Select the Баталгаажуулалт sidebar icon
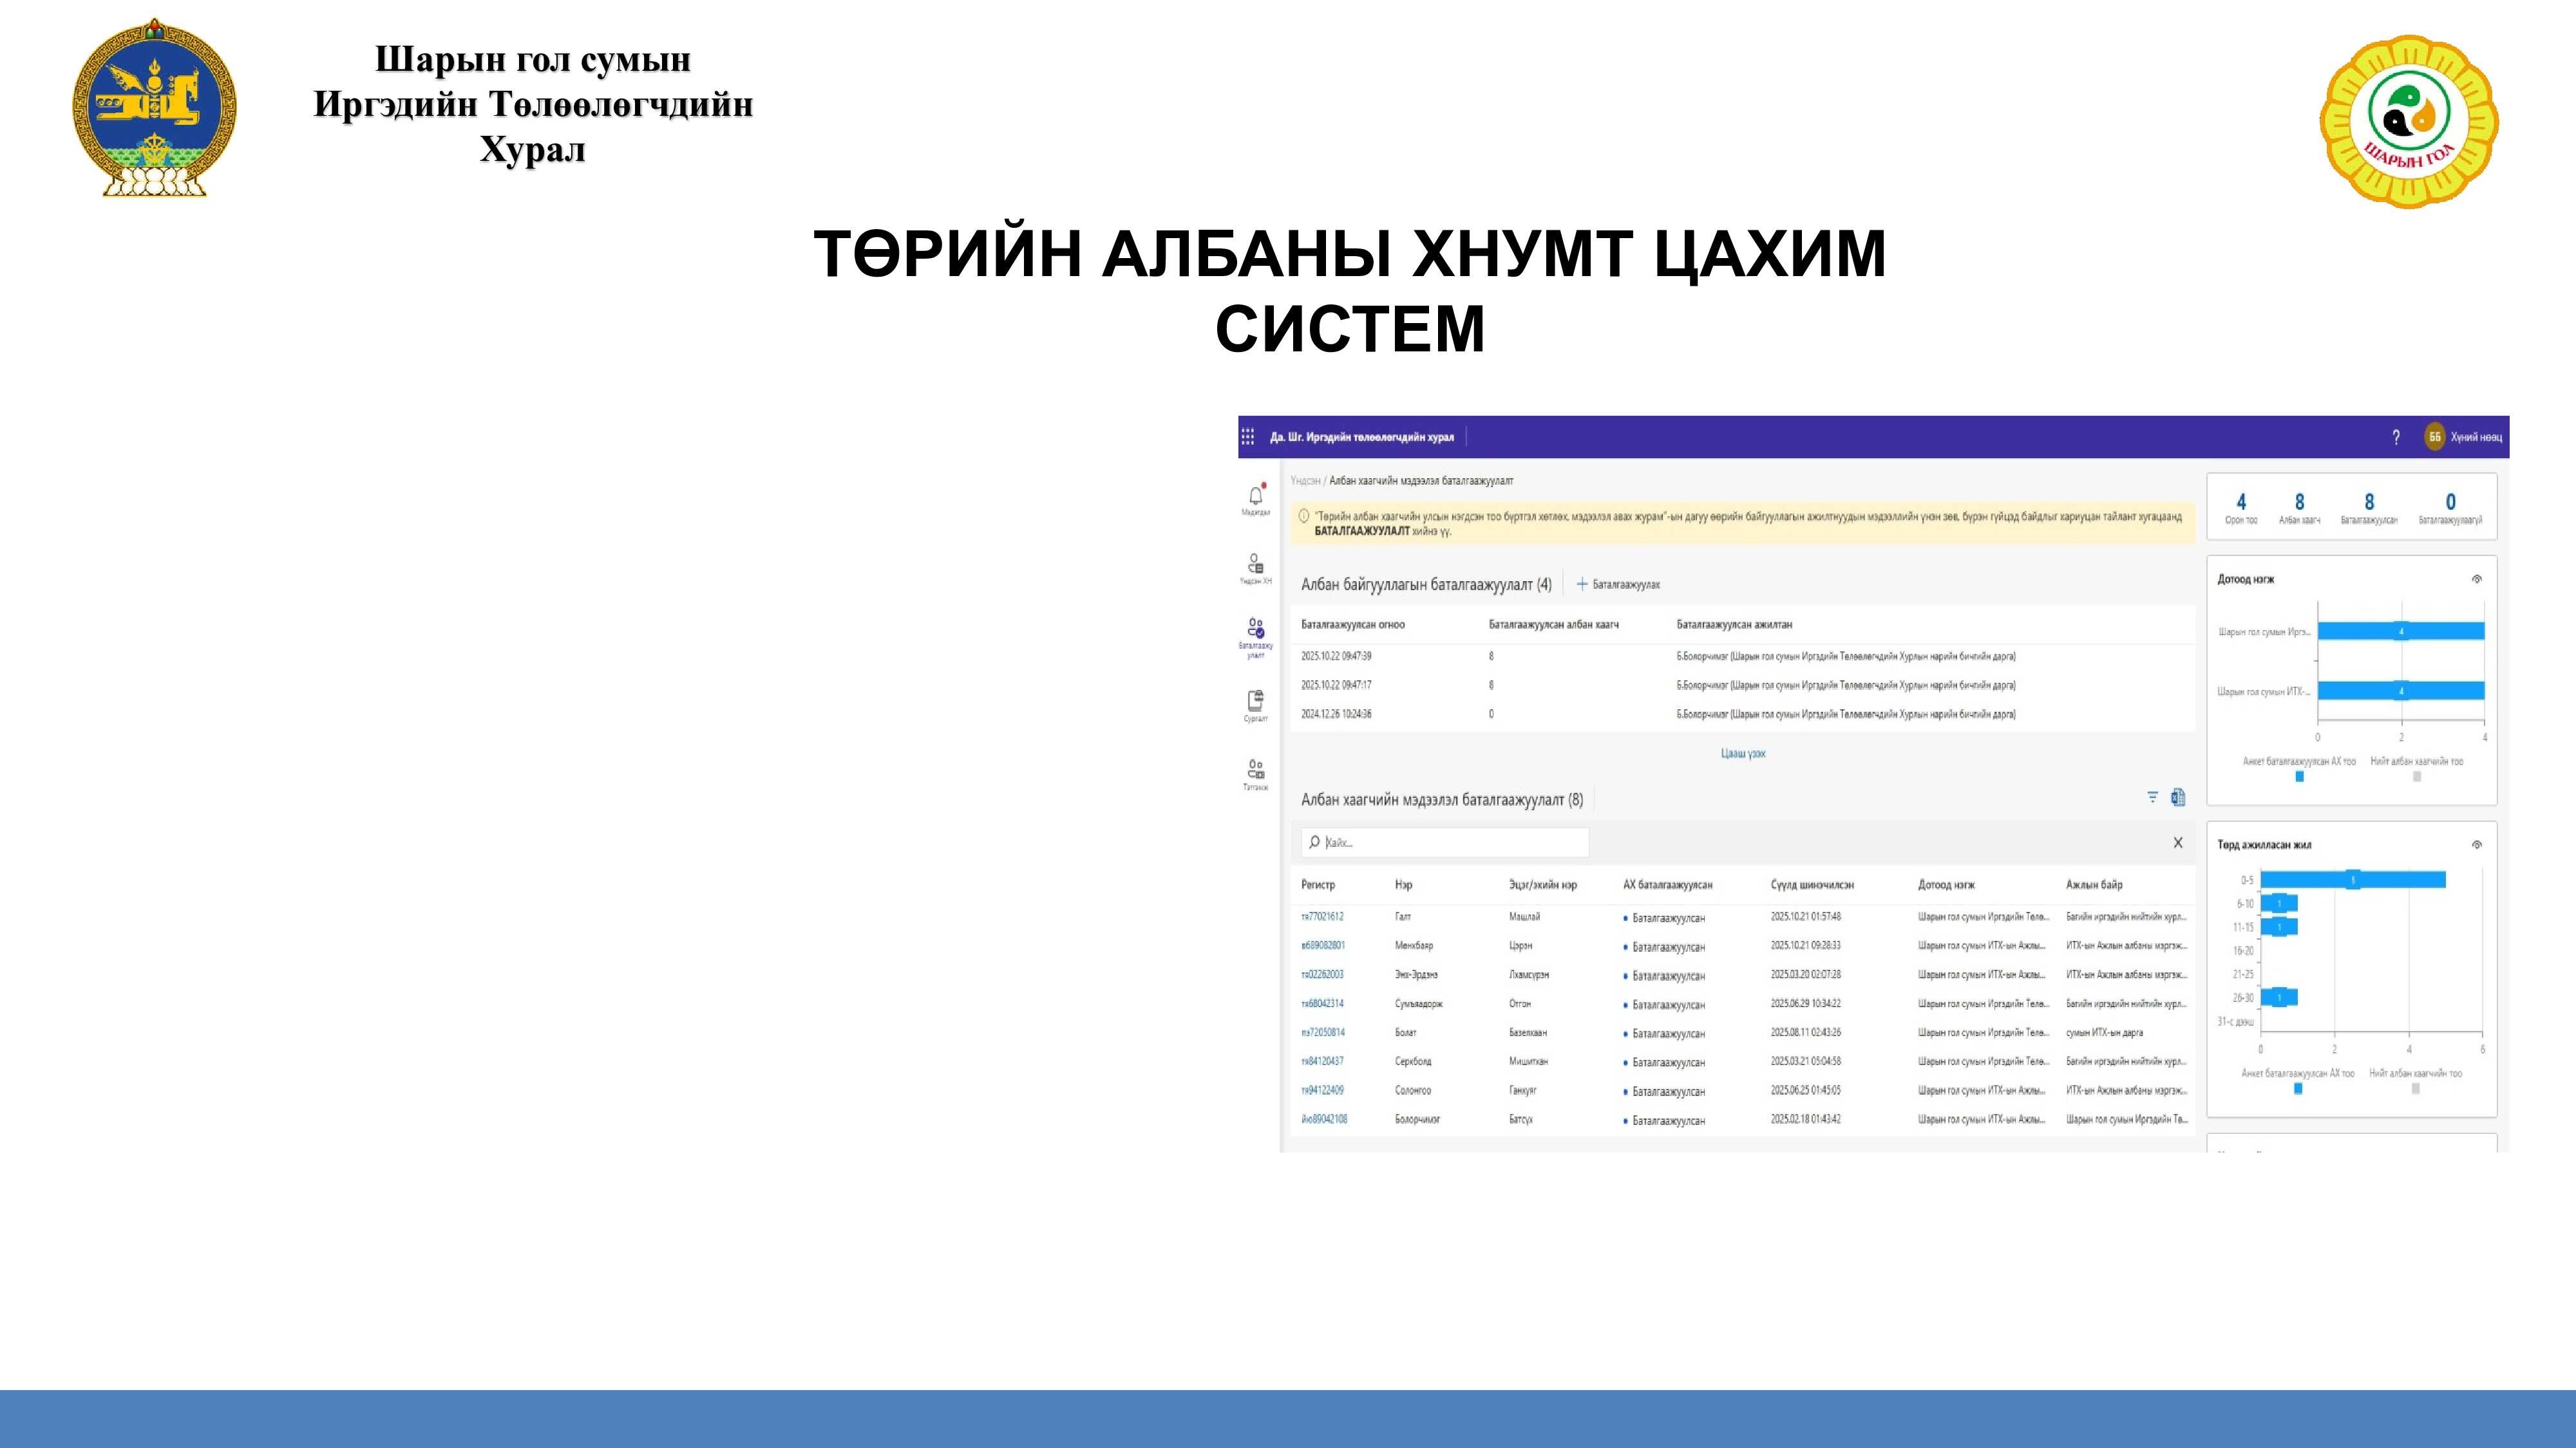The height and width of the screenshot is (1448, 2576). point(1256,629)
